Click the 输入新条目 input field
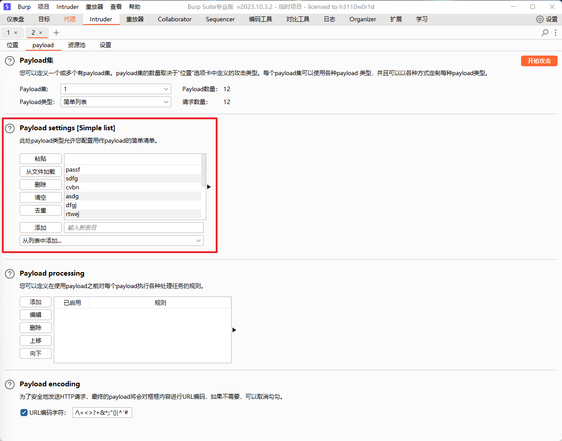Viewport: 562px width, 441px height. tap(134, 228)
